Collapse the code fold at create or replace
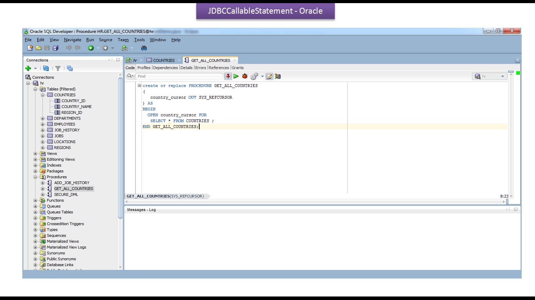This screenshot has width=535, height=300. [x=139, y=86]
